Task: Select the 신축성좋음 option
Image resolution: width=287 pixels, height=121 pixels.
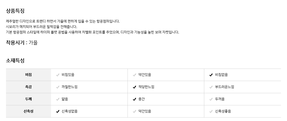Action: [x=223, y=111]
